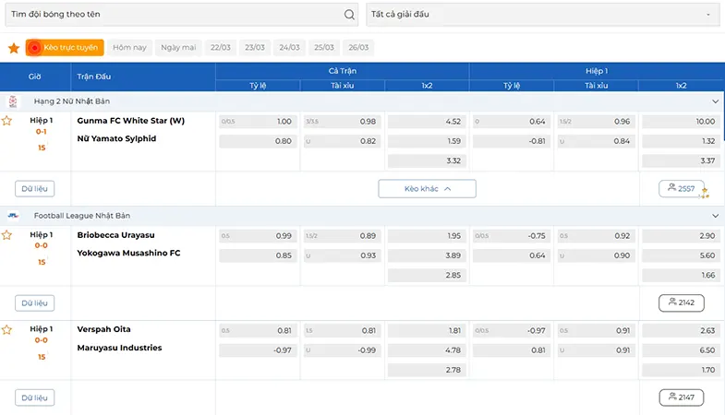The image size is (725, 415).
Task: Select first-half handicap odds -0.75
Action: 512,236
